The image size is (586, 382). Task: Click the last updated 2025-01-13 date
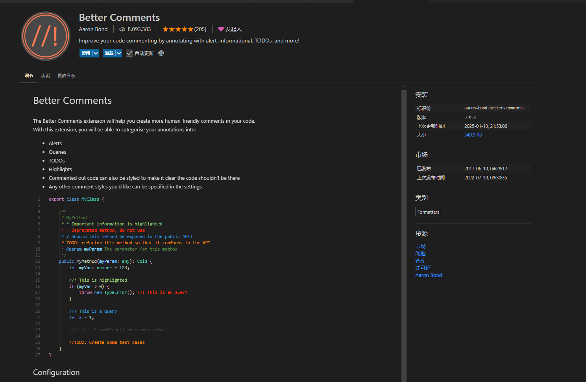tap(486, 126)
